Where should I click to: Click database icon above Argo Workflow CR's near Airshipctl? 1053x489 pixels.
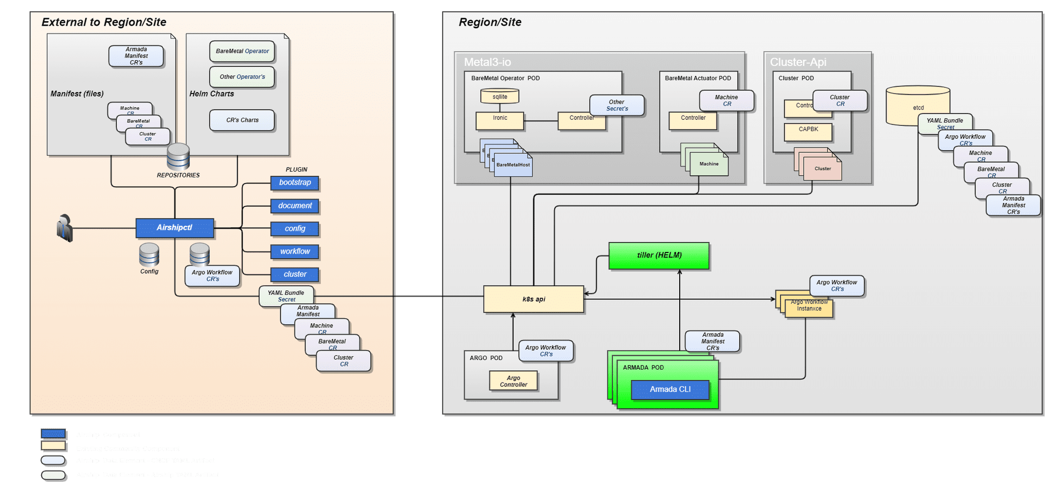199,254
